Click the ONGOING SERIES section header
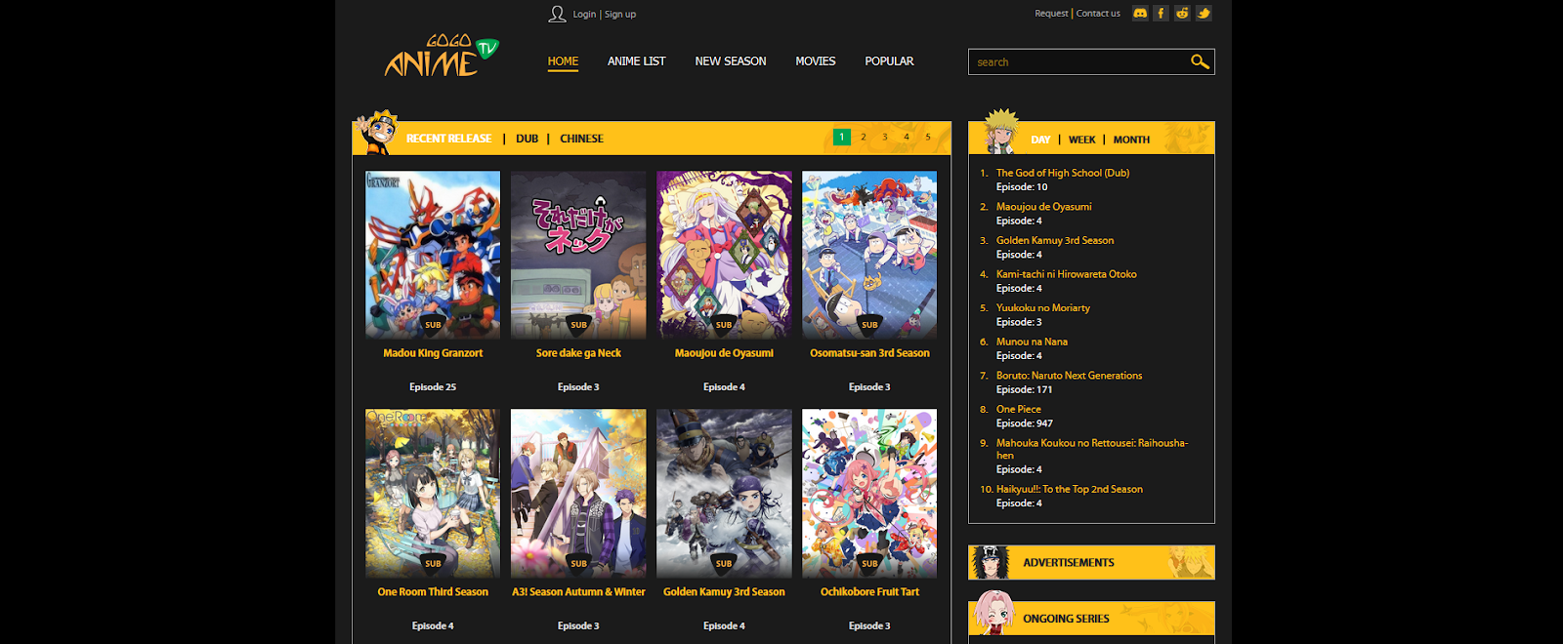 click(x=1091, y=619)
